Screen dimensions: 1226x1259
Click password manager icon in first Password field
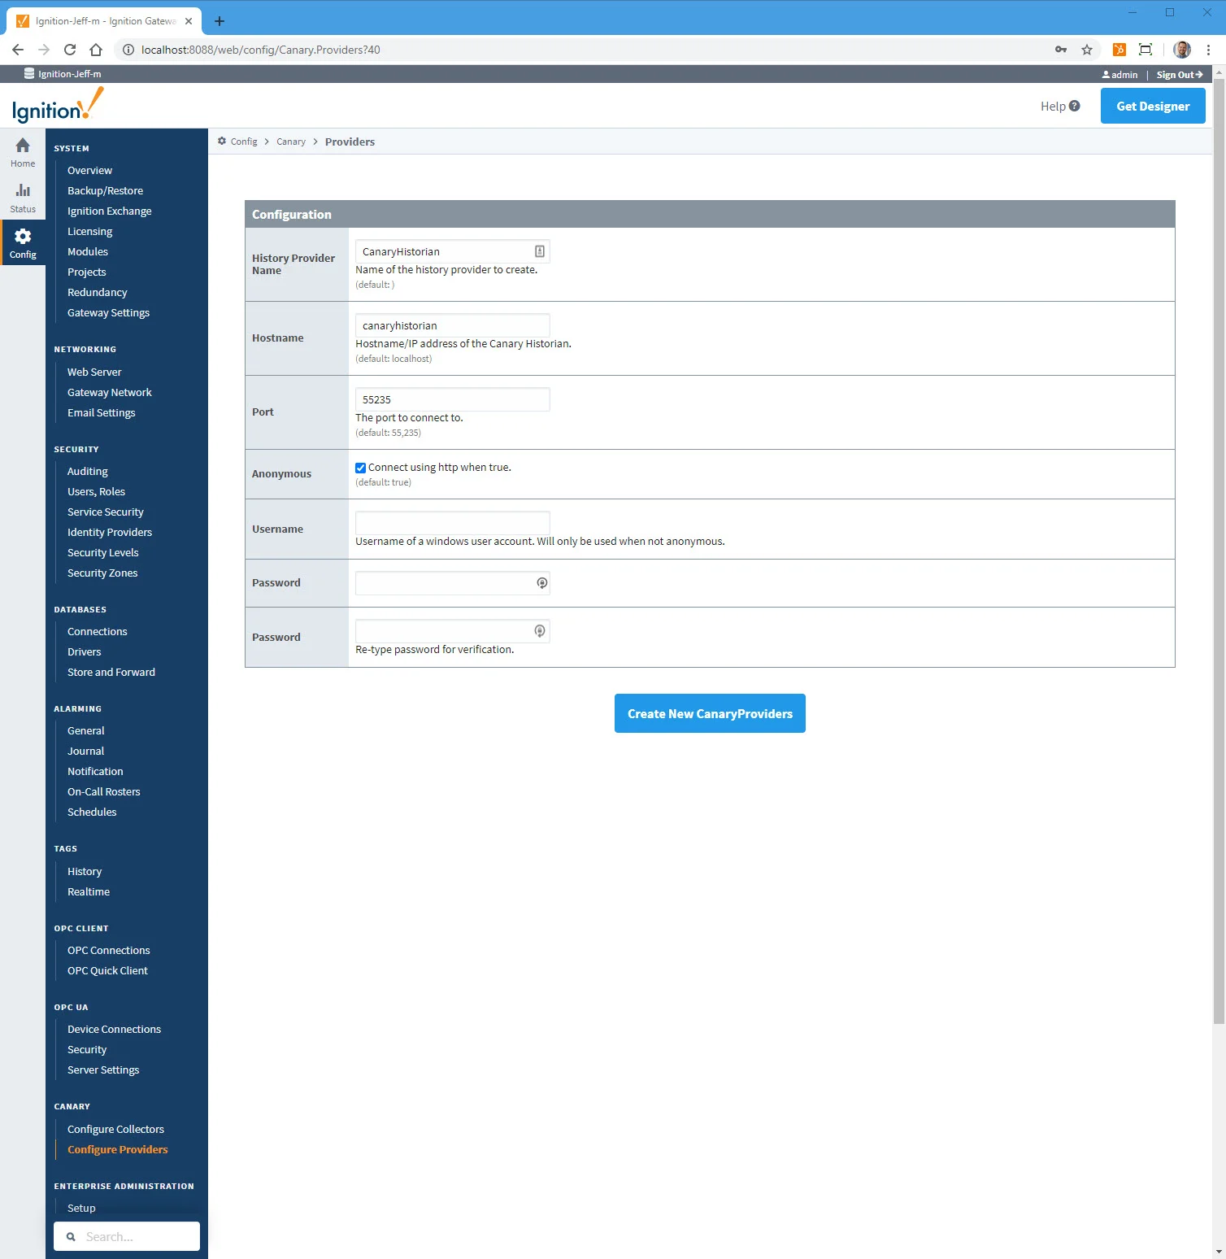point(542,583)
